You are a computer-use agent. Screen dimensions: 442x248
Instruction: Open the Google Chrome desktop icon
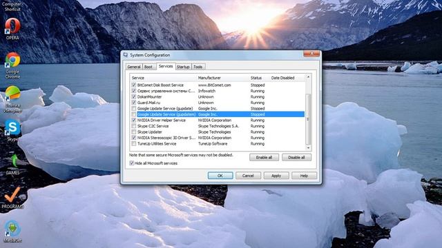point(12,65)
